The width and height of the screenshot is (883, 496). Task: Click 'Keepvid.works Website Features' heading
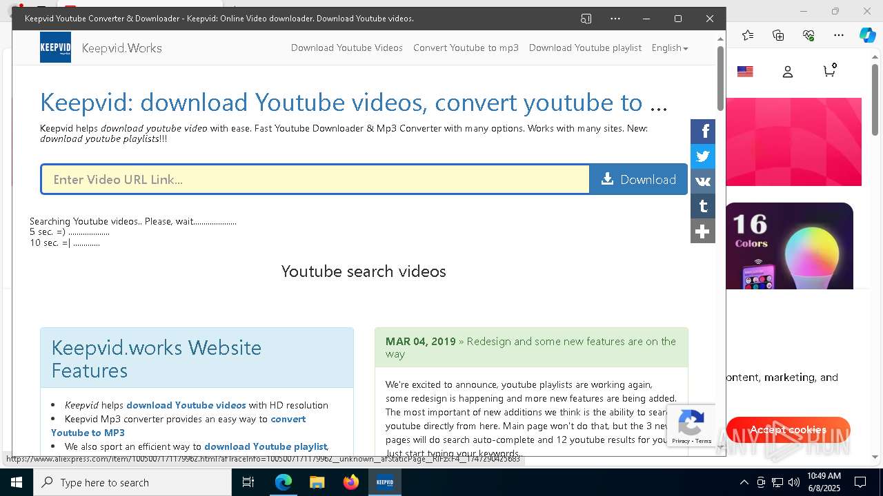click(157, 359)
